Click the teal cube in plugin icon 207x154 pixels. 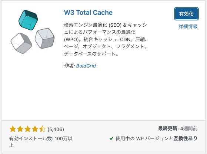[28, 20]
